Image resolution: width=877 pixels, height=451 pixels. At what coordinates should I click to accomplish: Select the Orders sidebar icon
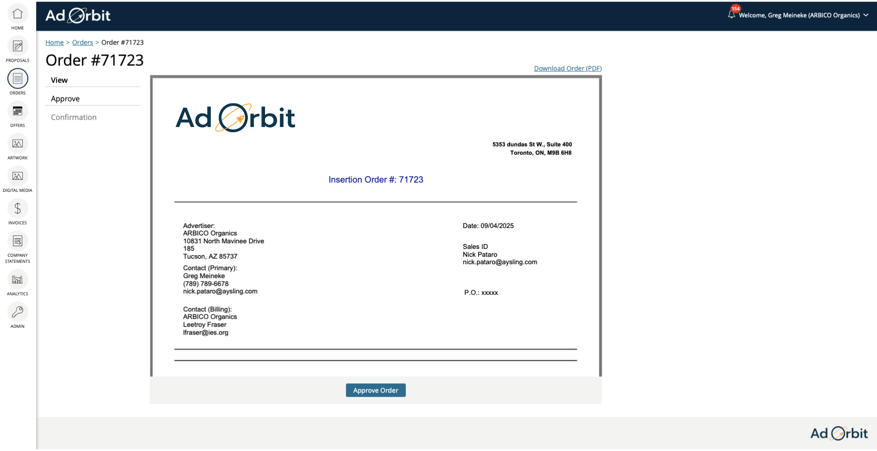(x=18, y=79)
